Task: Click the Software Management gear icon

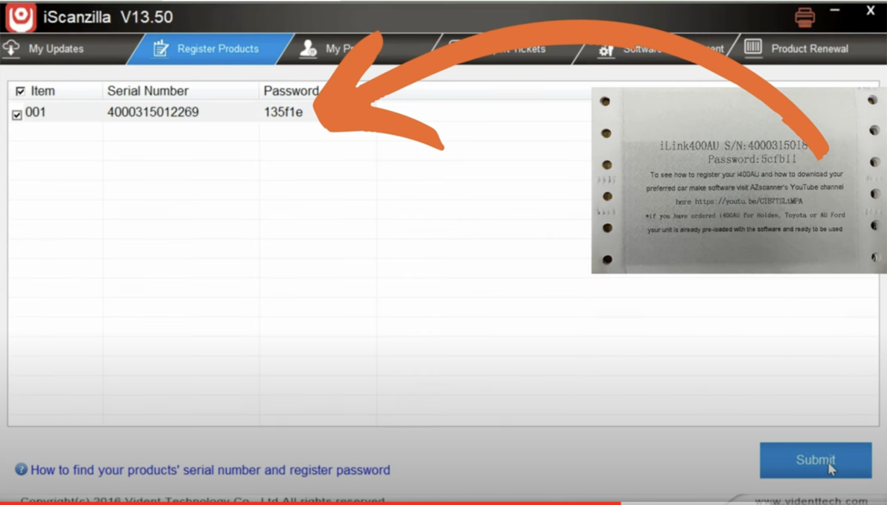Action: click(605, 51)
